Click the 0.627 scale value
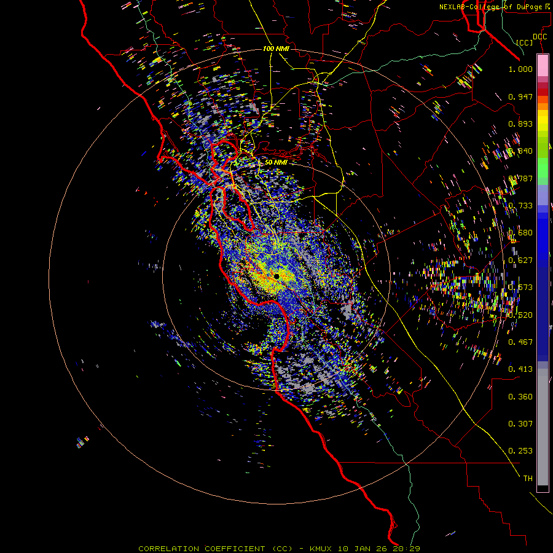Image resolution: width=553 pixels, height=553 pixels. (520, 261)
